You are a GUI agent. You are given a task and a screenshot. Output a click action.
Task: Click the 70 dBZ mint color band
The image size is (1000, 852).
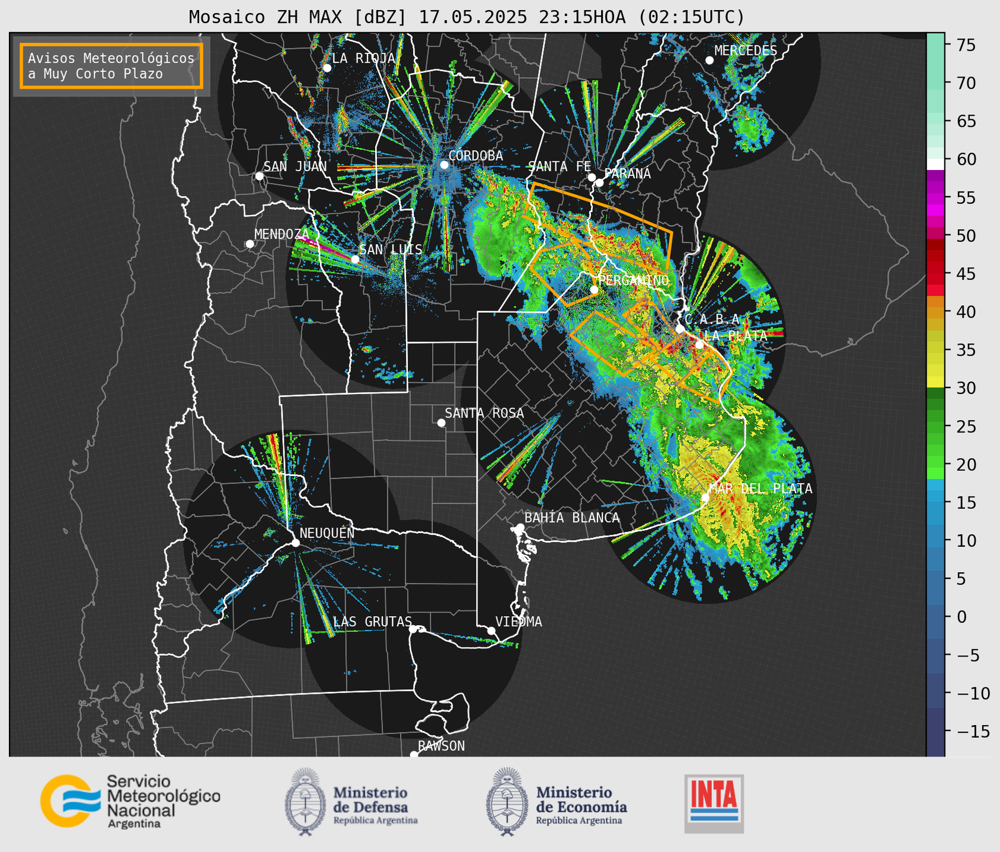click(935, 83)
